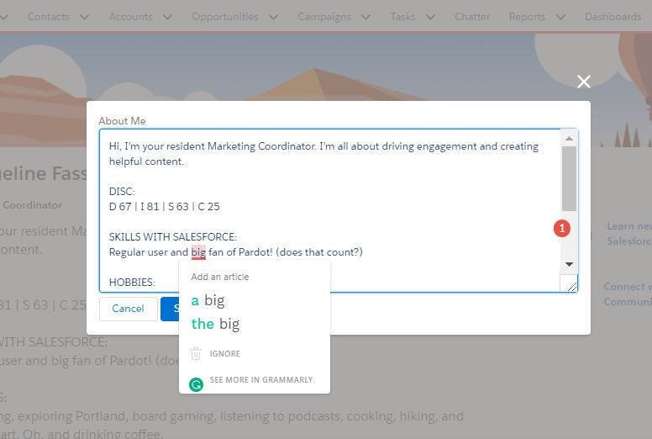This screenshot has width=652, height=439.
Task: Click the scroll up arrow of About Me textarea
Action: pyautogui.click(x=570, y=138)
